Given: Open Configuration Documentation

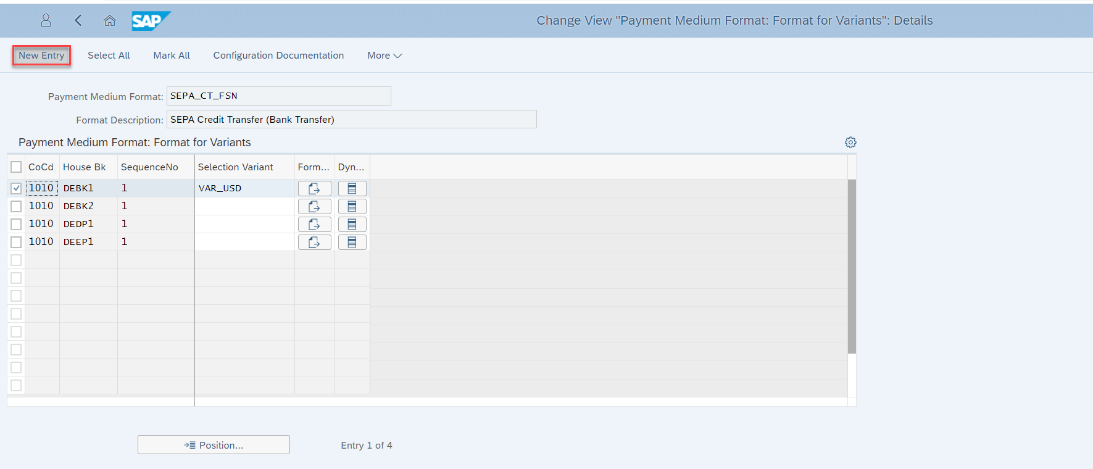Looking at the screenshot, I should [278, 56].
